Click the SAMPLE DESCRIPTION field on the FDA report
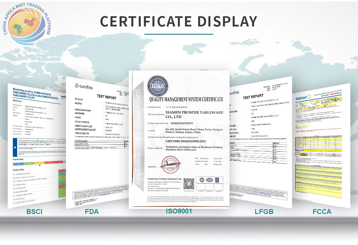Image resolution: width=358 pixels, height=245 pixels. pyautogui.click(x=83, y=110)
